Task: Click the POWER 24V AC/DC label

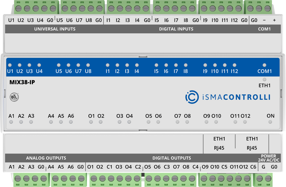Action: (269, 158)
